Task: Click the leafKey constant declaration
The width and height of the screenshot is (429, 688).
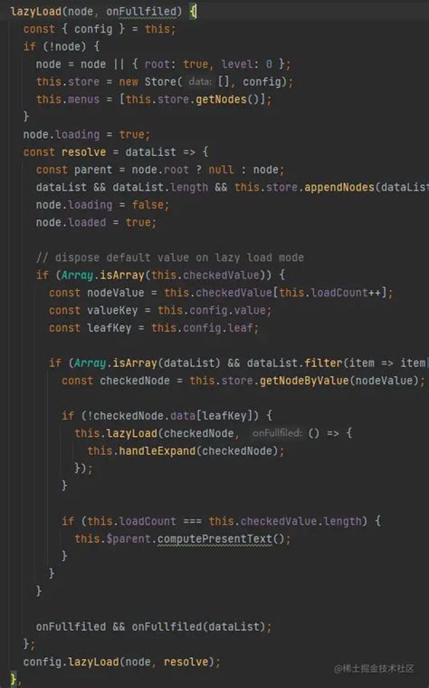Action: (110, 328)
